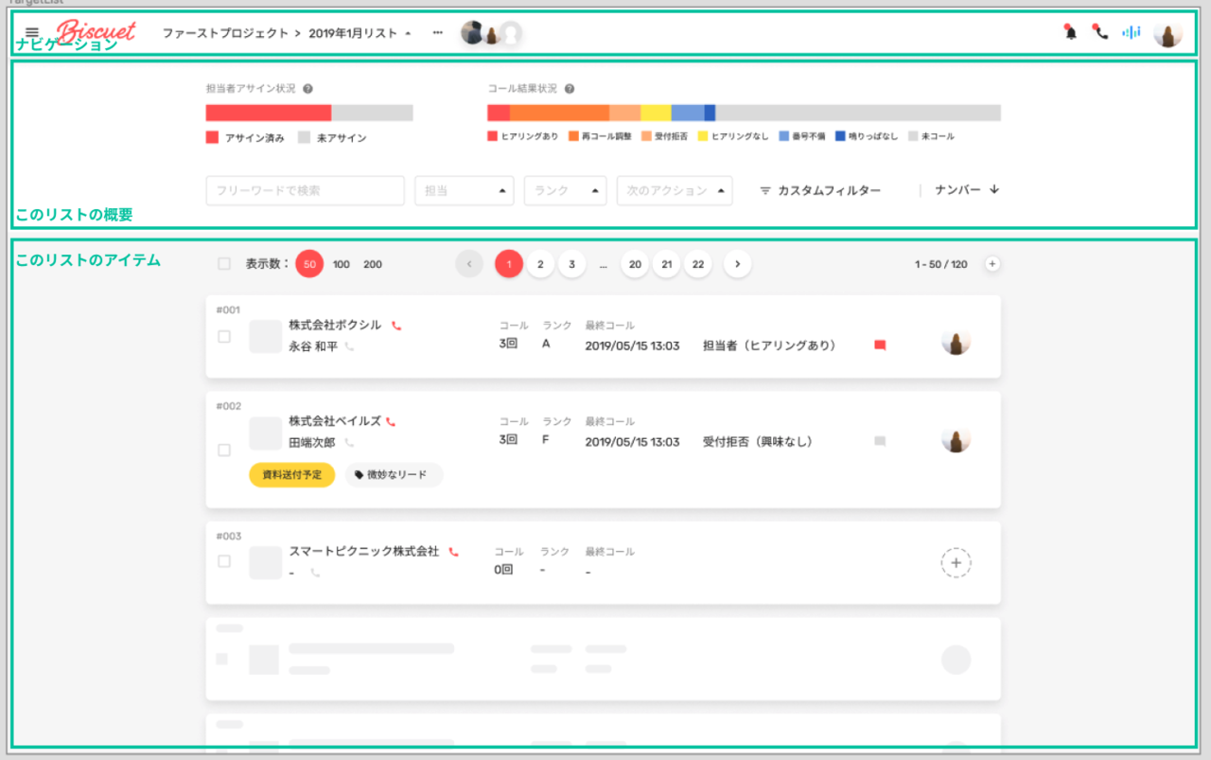This screenshot has height=760, width=1211.
Task: Open the blue audio waveform icon
Action: coord(1131,33)
